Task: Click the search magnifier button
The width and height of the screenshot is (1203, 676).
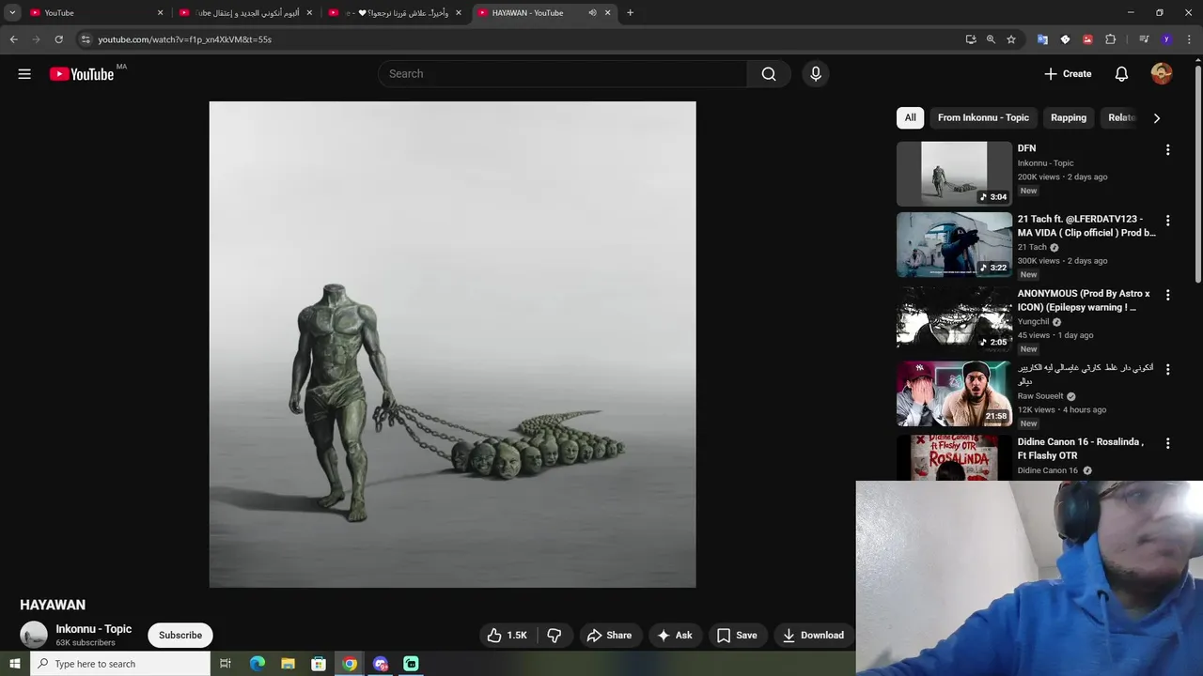Action: coord(769,74)
